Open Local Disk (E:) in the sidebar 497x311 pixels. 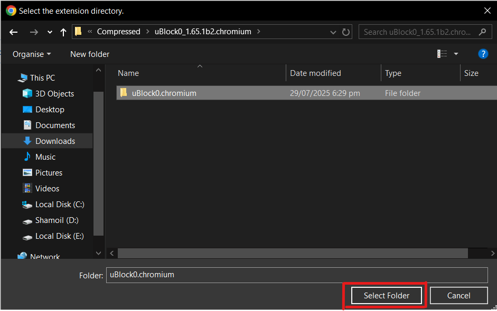pyautogui.click(x=59, y=236)
